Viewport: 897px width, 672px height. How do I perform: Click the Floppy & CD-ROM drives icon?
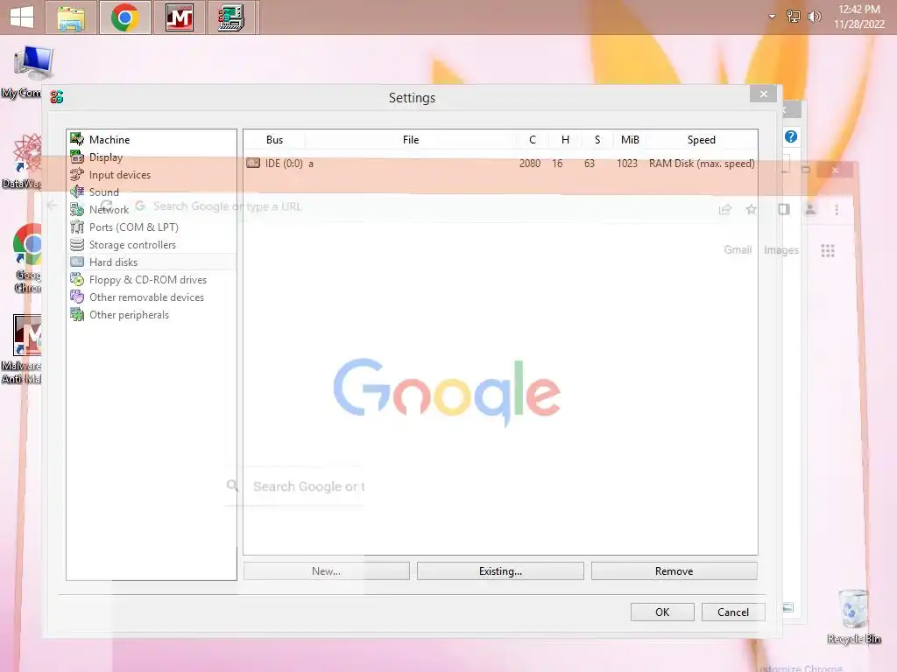point(77,279)
